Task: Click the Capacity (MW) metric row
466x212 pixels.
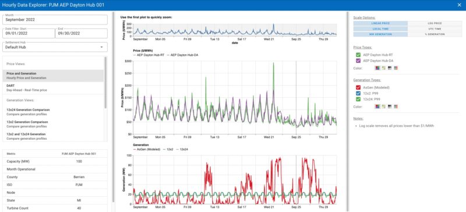Action: coord(55,161)
